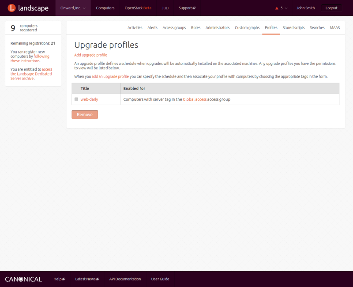Click the Add upgrade profile link

(90, 55)
